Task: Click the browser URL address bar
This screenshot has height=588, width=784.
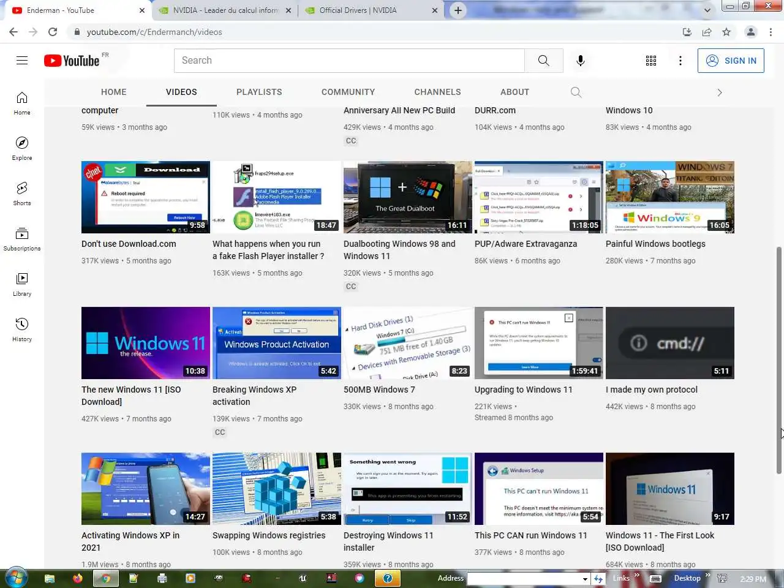Action: 374,32
